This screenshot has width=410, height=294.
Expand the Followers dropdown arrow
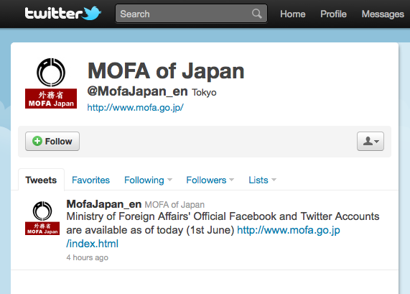[x=231, y=180]
